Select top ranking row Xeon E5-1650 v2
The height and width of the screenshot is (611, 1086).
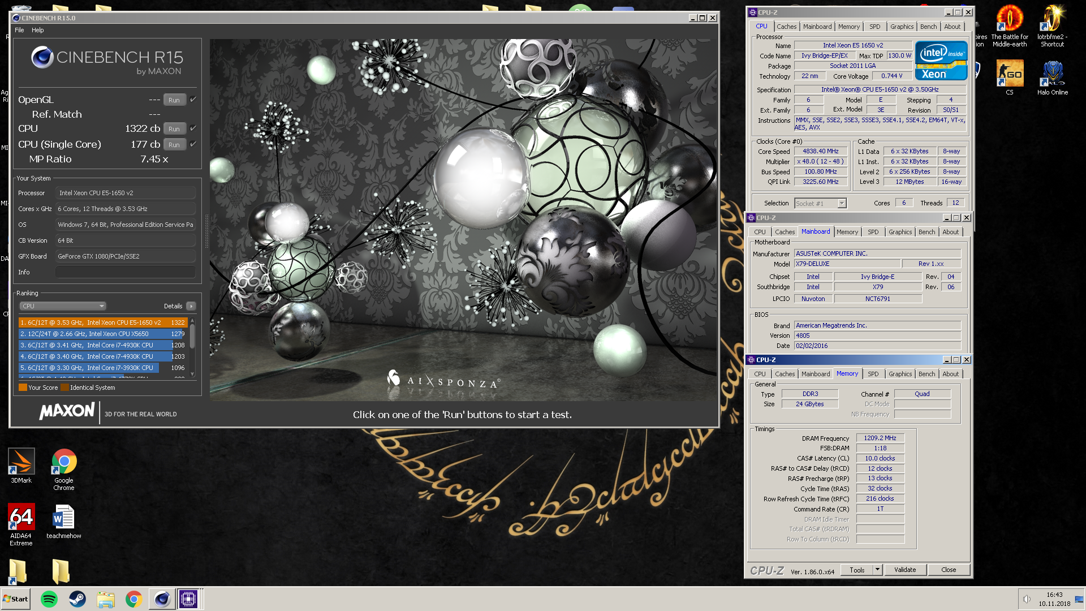[103, 322]
